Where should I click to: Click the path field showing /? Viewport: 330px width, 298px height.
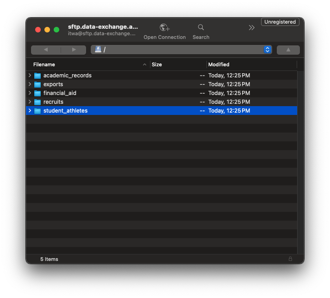coord(181,50)
